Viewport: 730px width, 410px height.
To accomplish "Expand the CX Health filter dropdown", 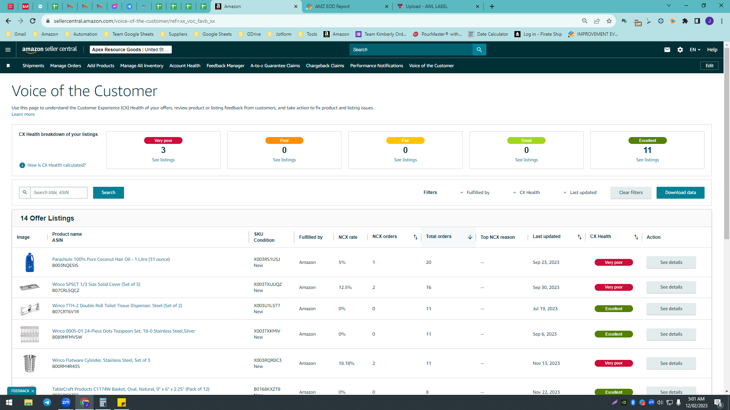I will [x=527, y=192].
